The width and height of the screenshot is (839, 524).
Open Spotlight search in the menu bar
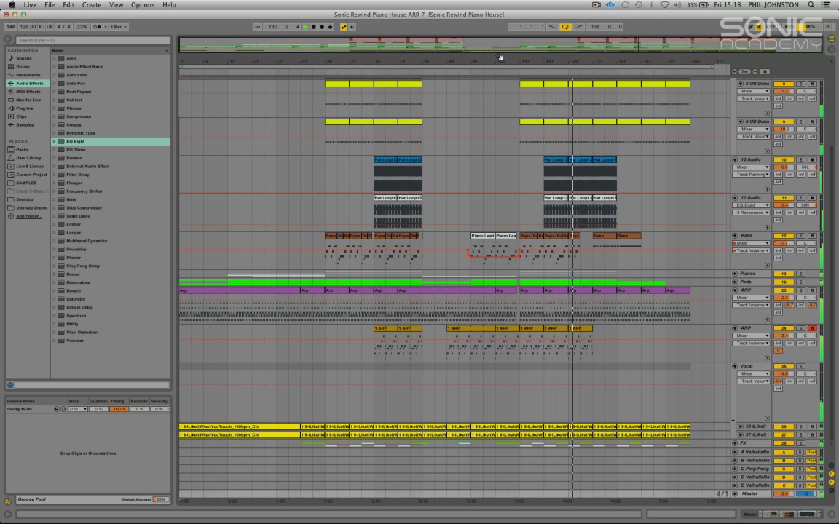click(x=811, y=5)
